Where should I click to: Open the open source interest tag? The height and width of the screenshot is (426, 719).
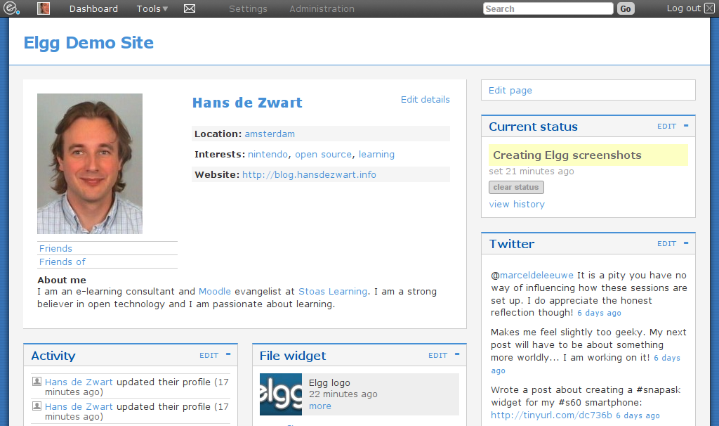[x=323, y=155]
